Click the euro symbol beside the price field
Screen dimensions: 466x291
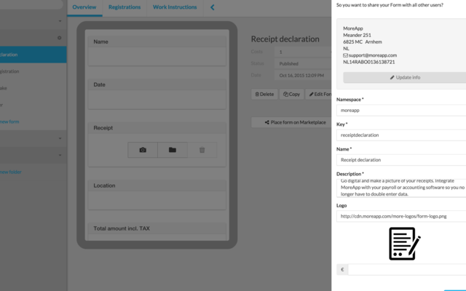342,270
